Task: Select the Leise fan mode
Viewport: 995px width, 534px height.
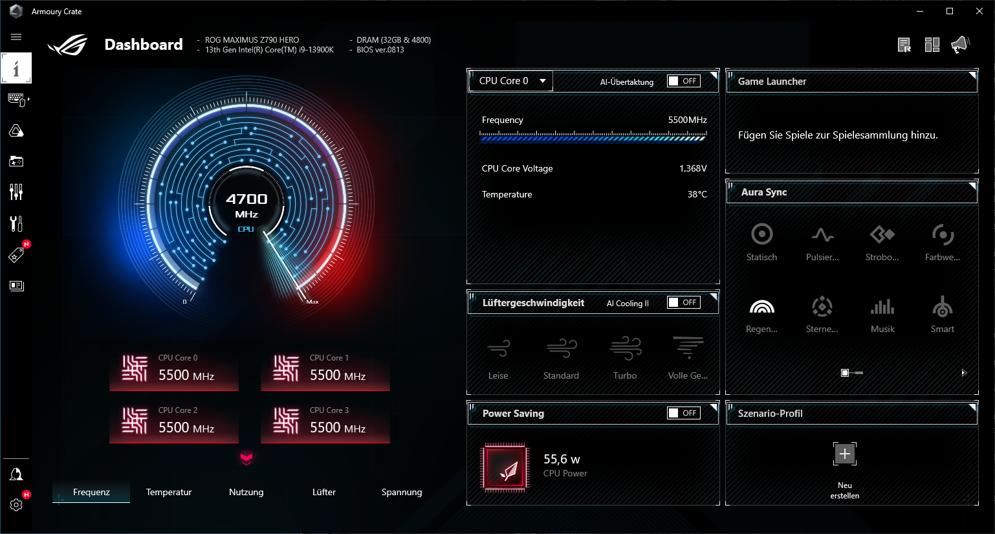Action: tap(498, 358)
